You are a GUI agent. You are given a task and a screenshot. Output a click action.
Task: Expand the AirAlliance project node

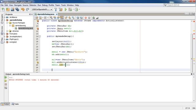(x=5, y=17)
